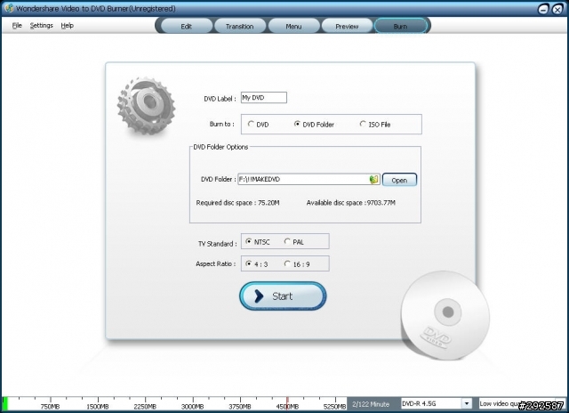Close the DVD Burner window

(557, 10)
